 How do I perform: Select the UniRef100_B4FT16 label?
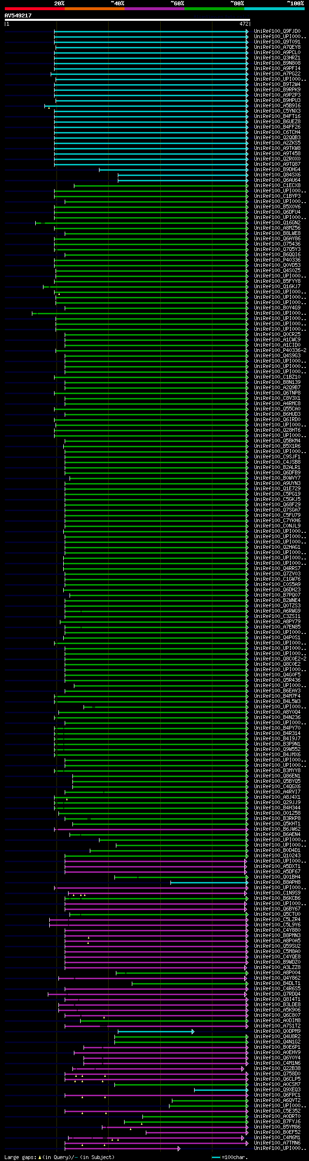point(277,117)
